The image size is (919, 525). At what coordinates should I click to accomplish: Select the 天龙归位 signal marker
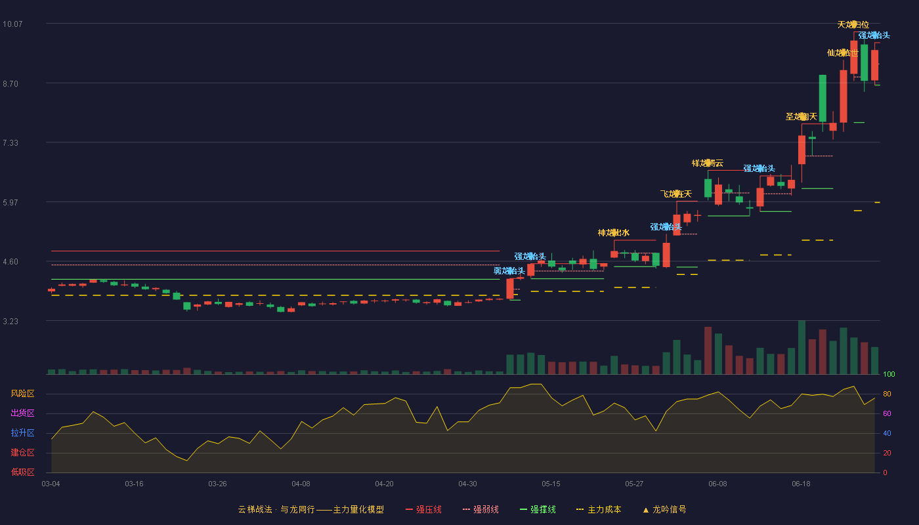pos(853,25)
